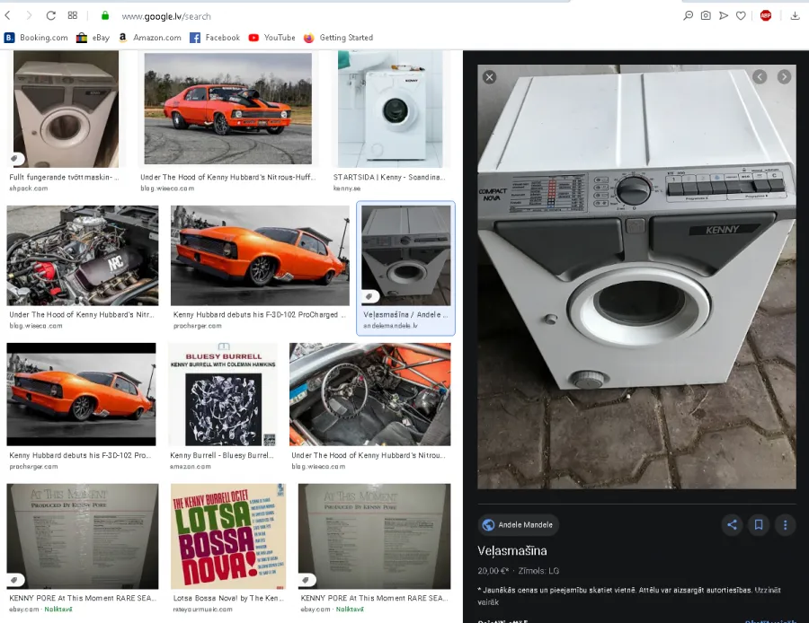This screenshot has width=809, height=623.
Task: Open the orange Nova car image from blog.wiseco.com
Action: coord(228,109)
